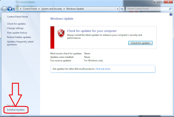This screenshot has height=117, width=174.
Task: Maximize the Windows Update window
Action: (161, 2)
